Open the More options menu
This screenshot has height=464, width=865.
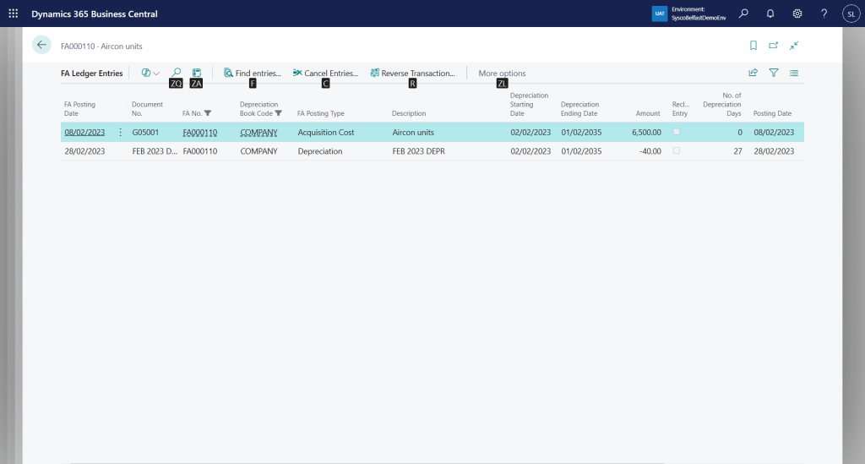point(502,74)
